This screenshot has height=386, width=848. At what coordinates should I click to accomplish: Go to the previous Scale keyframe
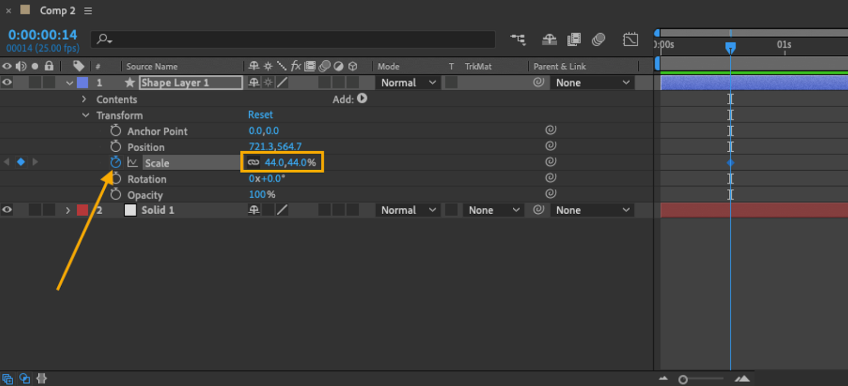point(7,162)
